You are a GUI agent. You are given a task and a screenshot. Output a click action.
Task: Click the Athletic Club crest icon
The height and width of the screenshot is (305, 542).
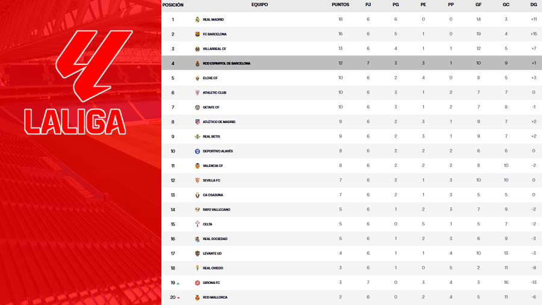[198, 93]
